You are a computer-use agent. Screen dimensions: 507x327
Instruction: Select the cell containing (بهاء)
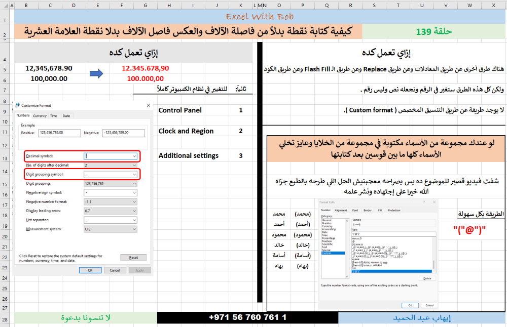pyautogui.click(x=303, y=266)
